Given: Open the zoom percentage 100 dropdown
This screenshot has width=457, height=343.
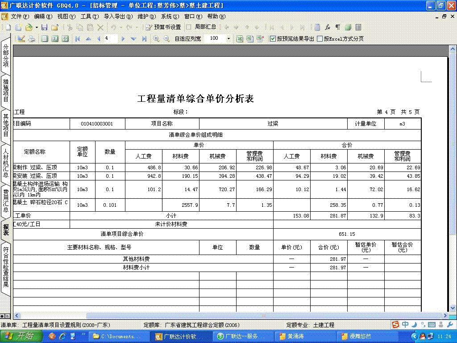Looking at the screenshot, I should pyautogui.click(x=228, y=39).
